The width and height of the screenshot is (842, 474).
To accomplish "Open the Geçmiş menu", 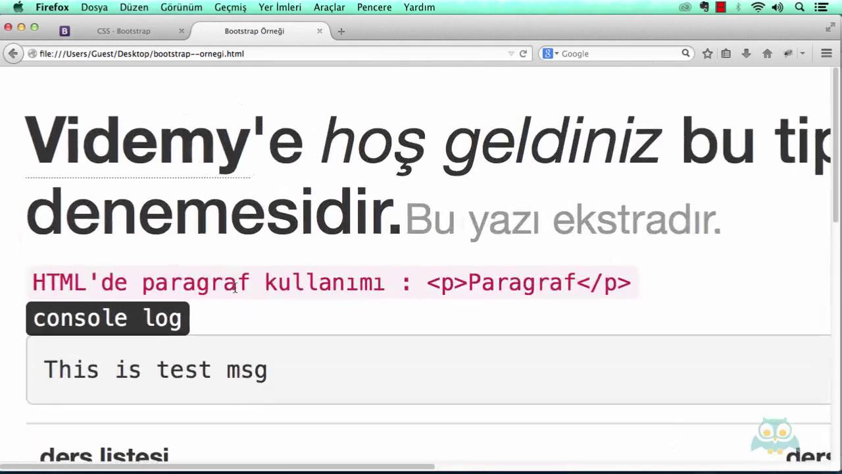I will [x=230, y=7].
